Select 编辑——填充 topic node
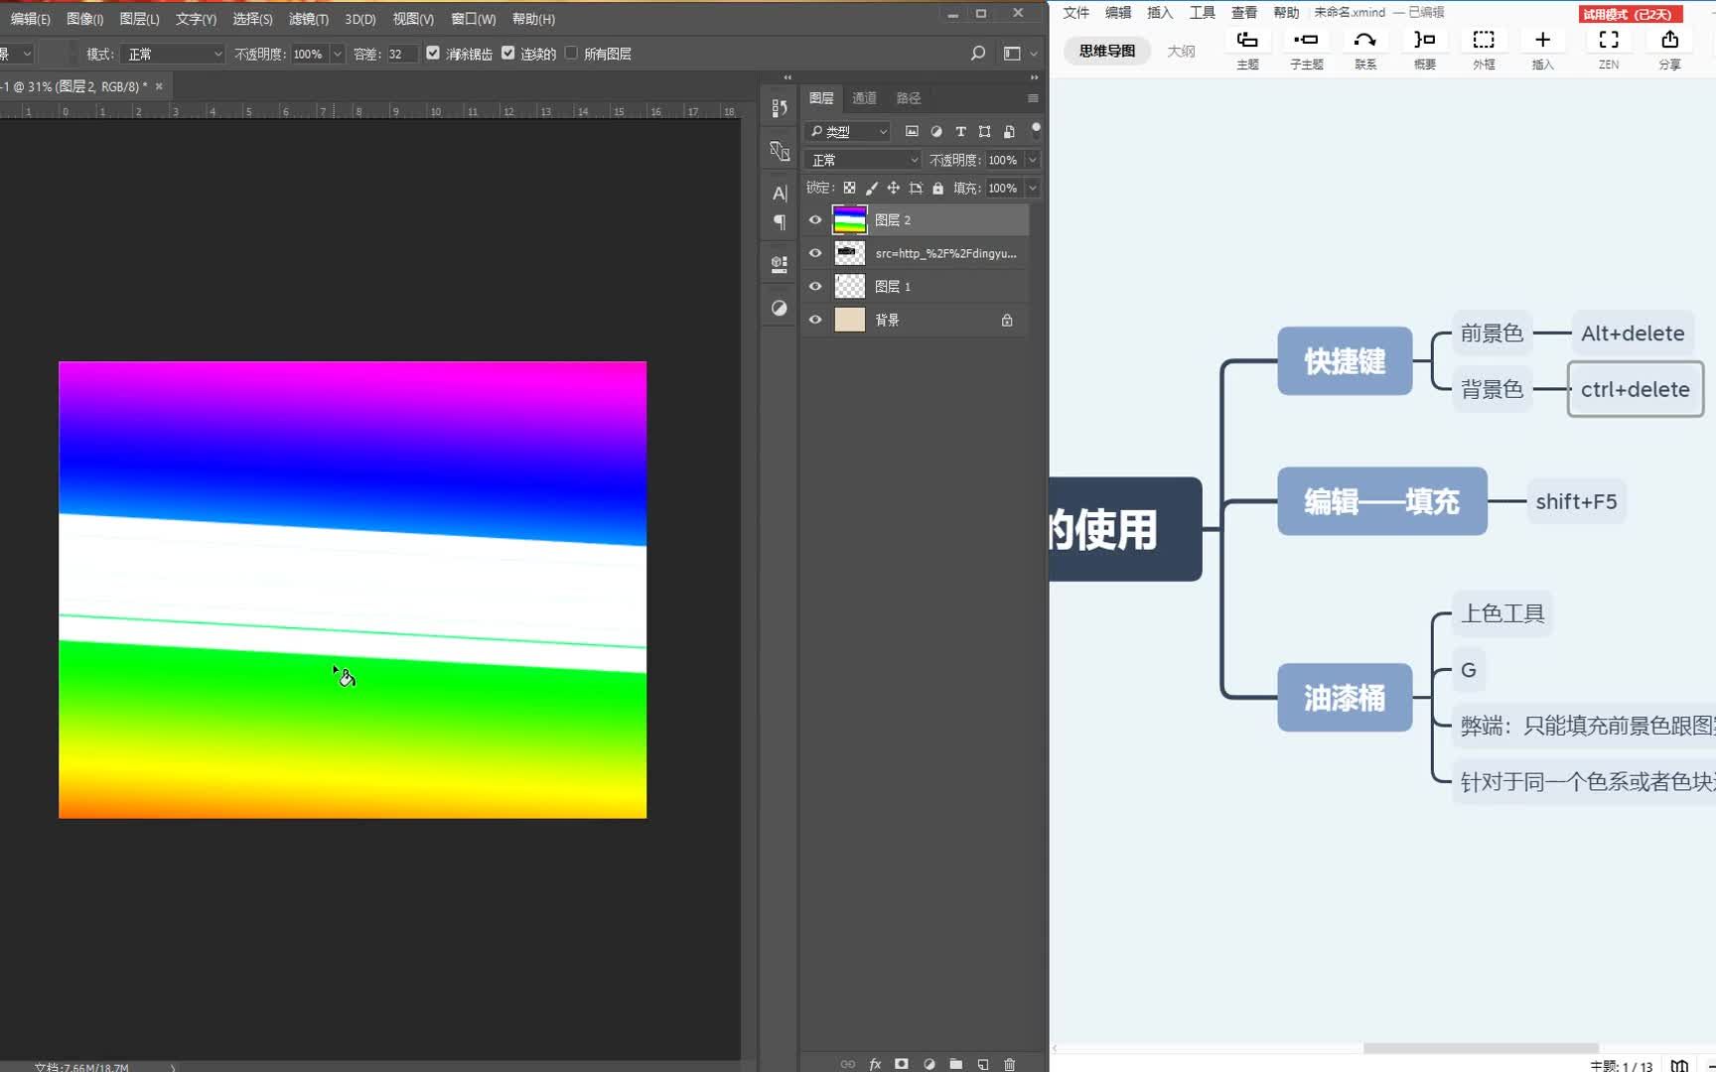This screenshot has width=1716, height=1072. [1382, 501]
